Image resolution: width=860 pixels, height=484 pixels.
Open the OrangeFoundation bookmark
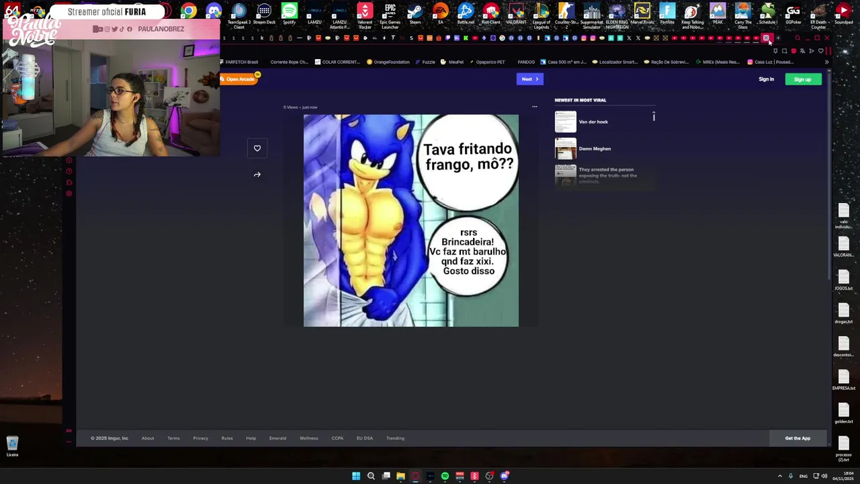pyautogui.click(x=388, y=62)
